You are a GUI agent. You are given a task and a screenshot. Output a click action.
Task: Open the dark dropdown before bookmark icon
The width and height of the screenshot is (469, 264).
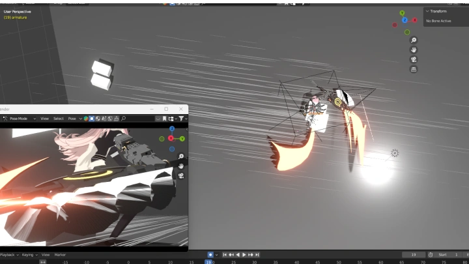point(158,119)
